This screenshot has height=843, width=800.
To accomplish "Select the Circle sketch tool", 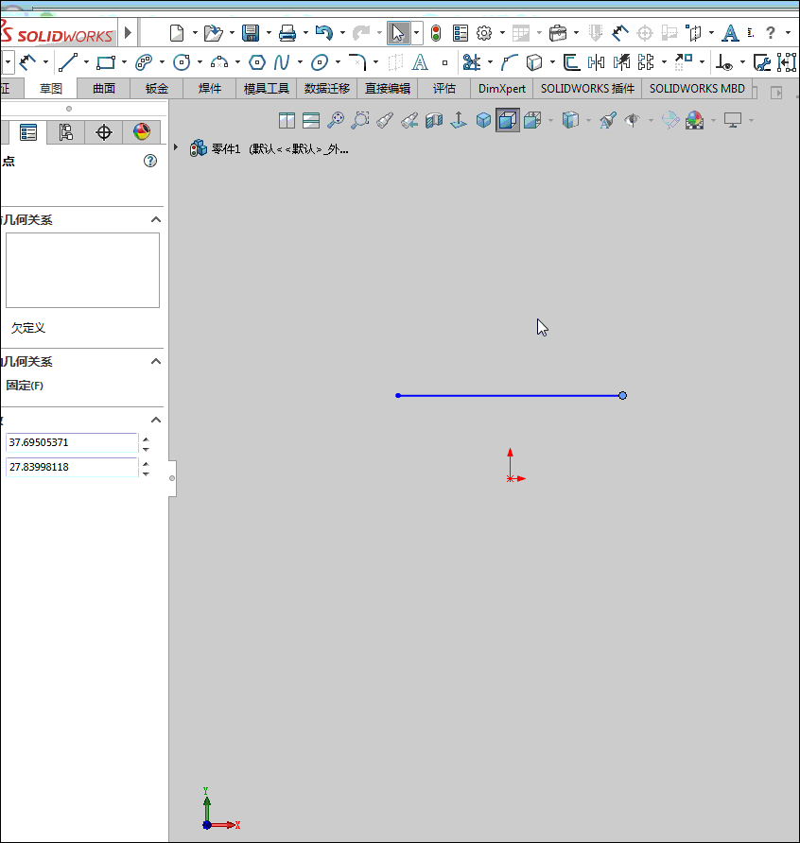I will tap(182, 63).
